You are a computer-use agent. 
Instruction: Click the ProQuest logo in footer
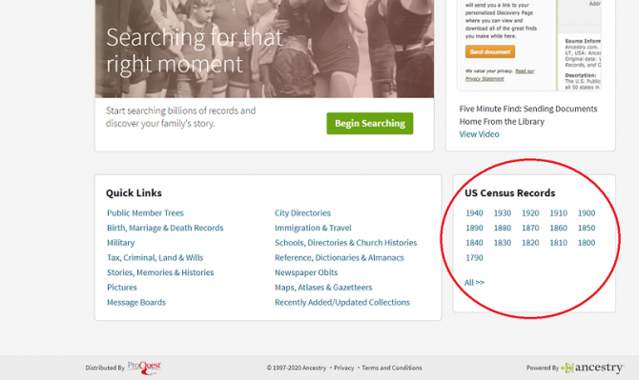[144, 368]
